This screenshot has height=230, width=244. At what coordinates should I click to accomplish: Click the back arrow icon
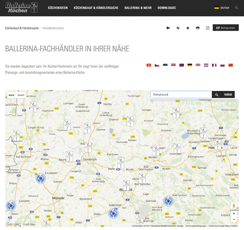click(168, 28)
